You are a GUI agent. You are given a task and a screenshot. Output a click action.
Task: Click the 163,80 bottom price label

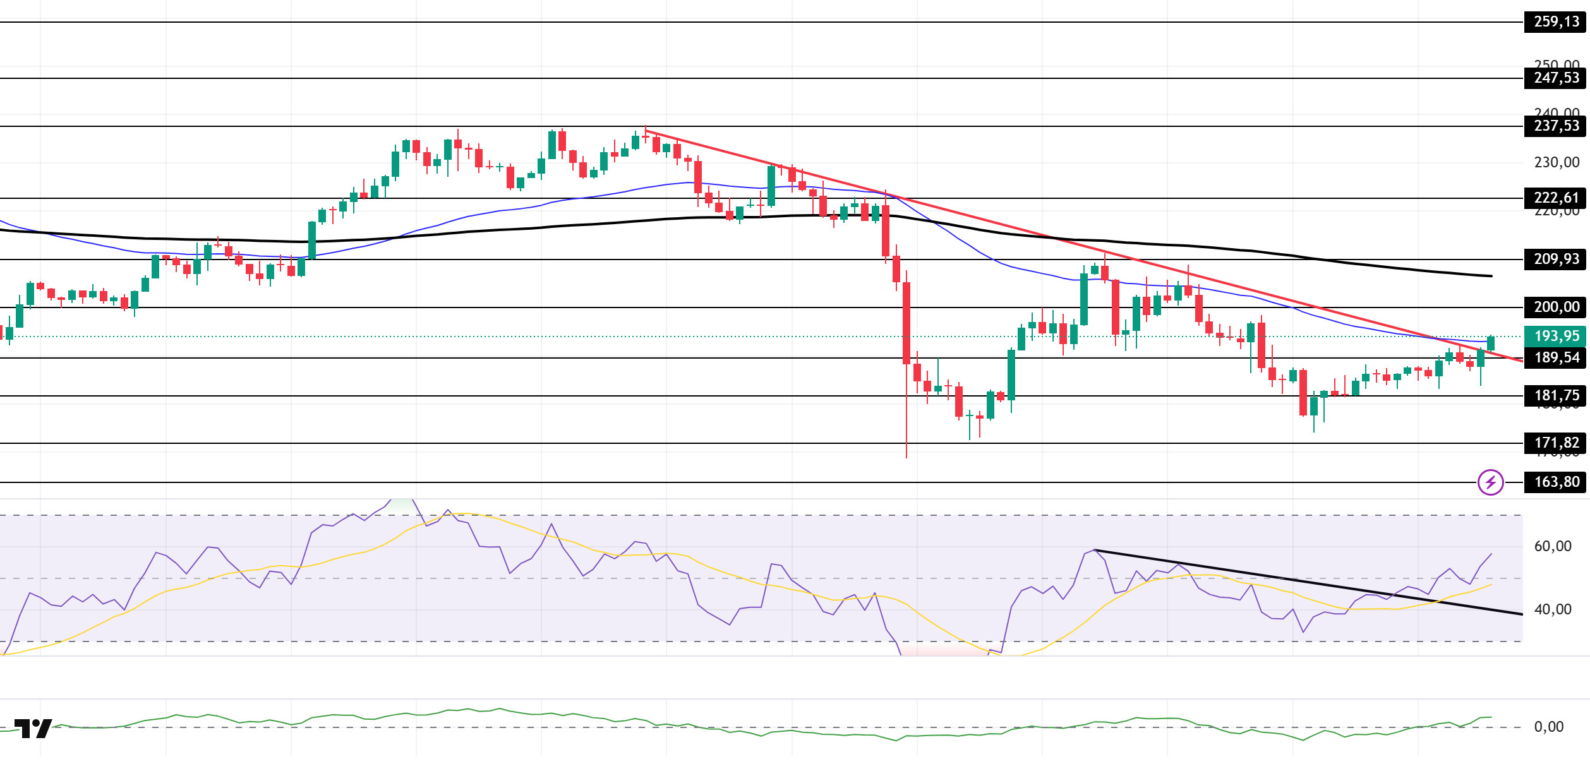(x=1556, y=482)
